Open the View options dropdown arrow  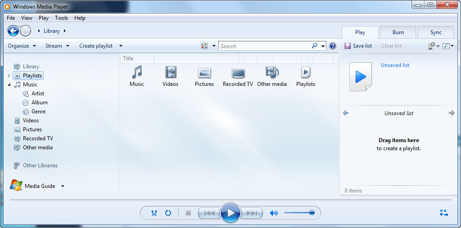pos(214,46)
